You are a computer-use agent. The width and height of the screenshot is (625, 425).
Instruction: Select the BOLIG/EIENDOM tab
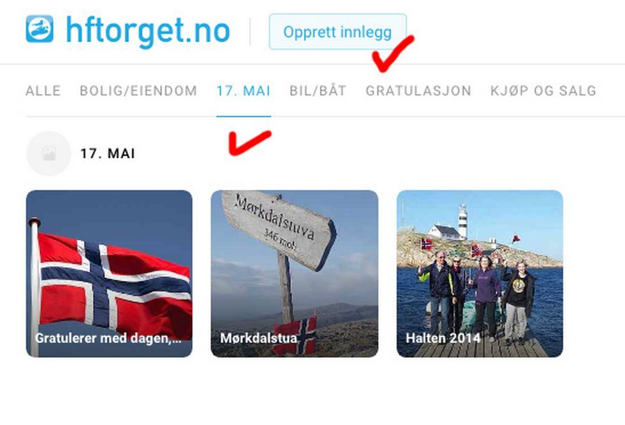tap(138, 91)
